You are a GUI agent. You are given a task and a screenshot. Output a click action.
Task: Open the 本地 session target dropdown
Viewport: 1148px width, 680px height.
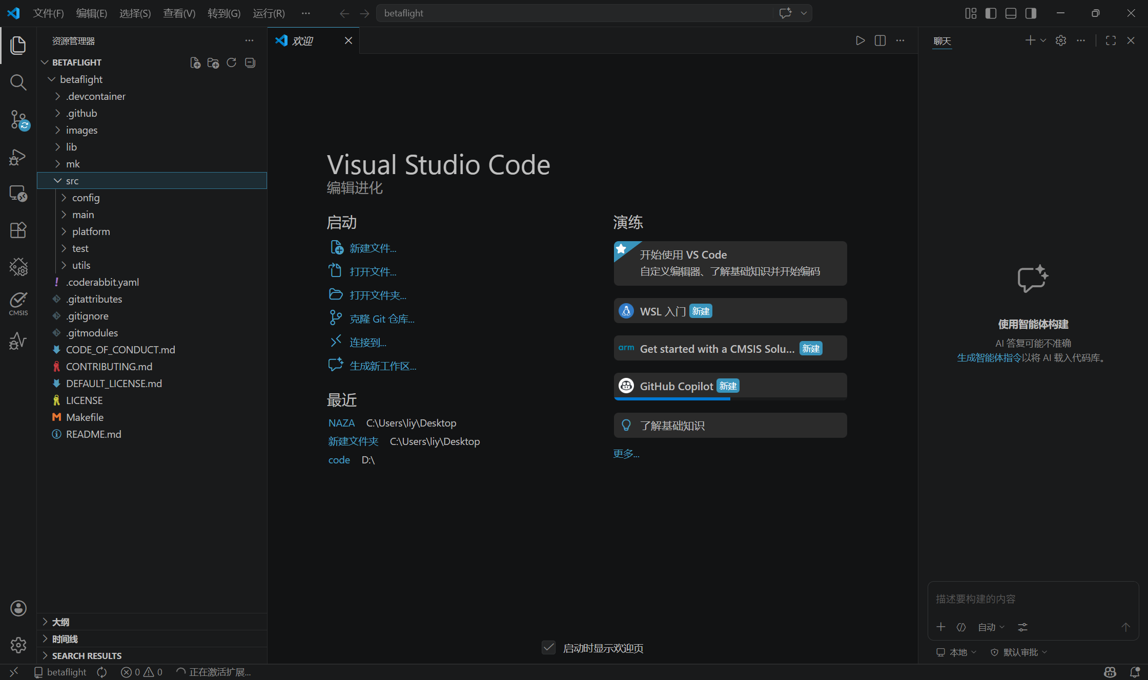[x=956, y=652]
